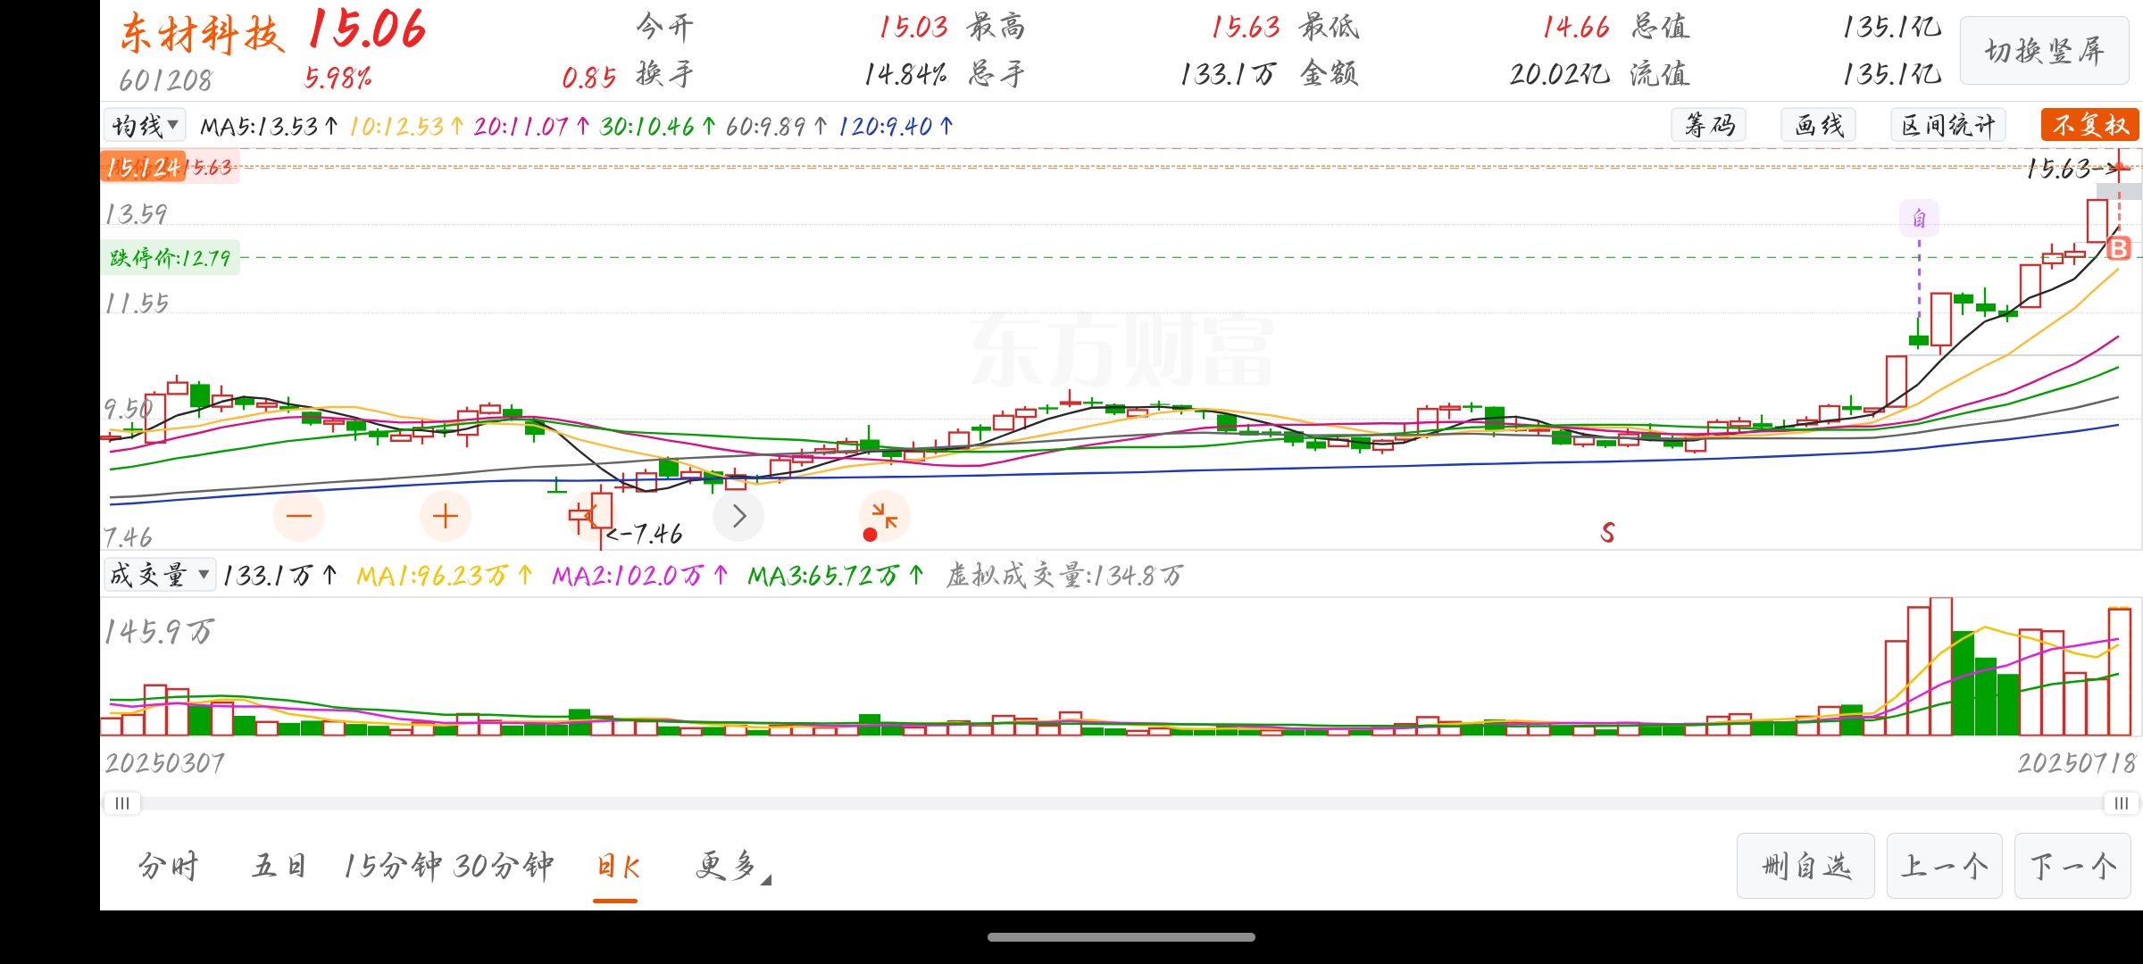Tap the 20:11.07 moving average label
This screenshot has height=964, width=2143.
click(532, 126)
